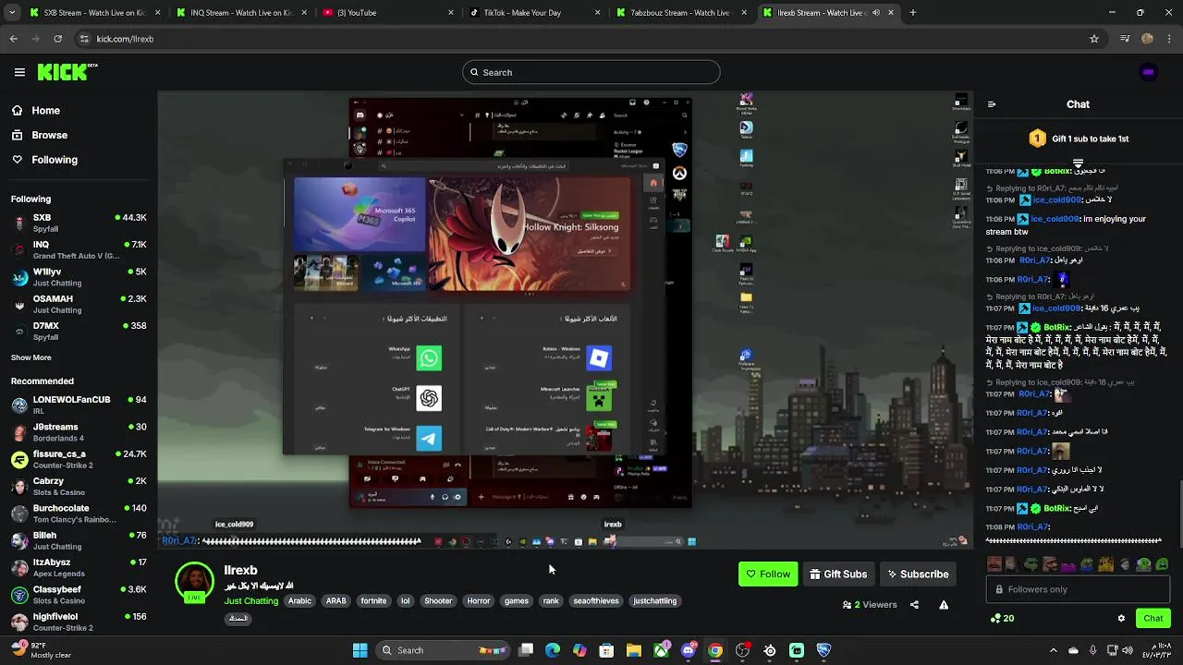Screen dimensions: 1183x665
Task: Select the justchatting tag
Action: click(654, 601)
